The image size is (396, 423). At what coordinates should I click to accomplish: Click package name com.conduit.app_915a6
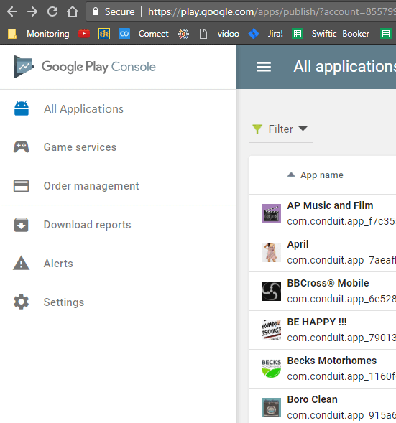341,415
